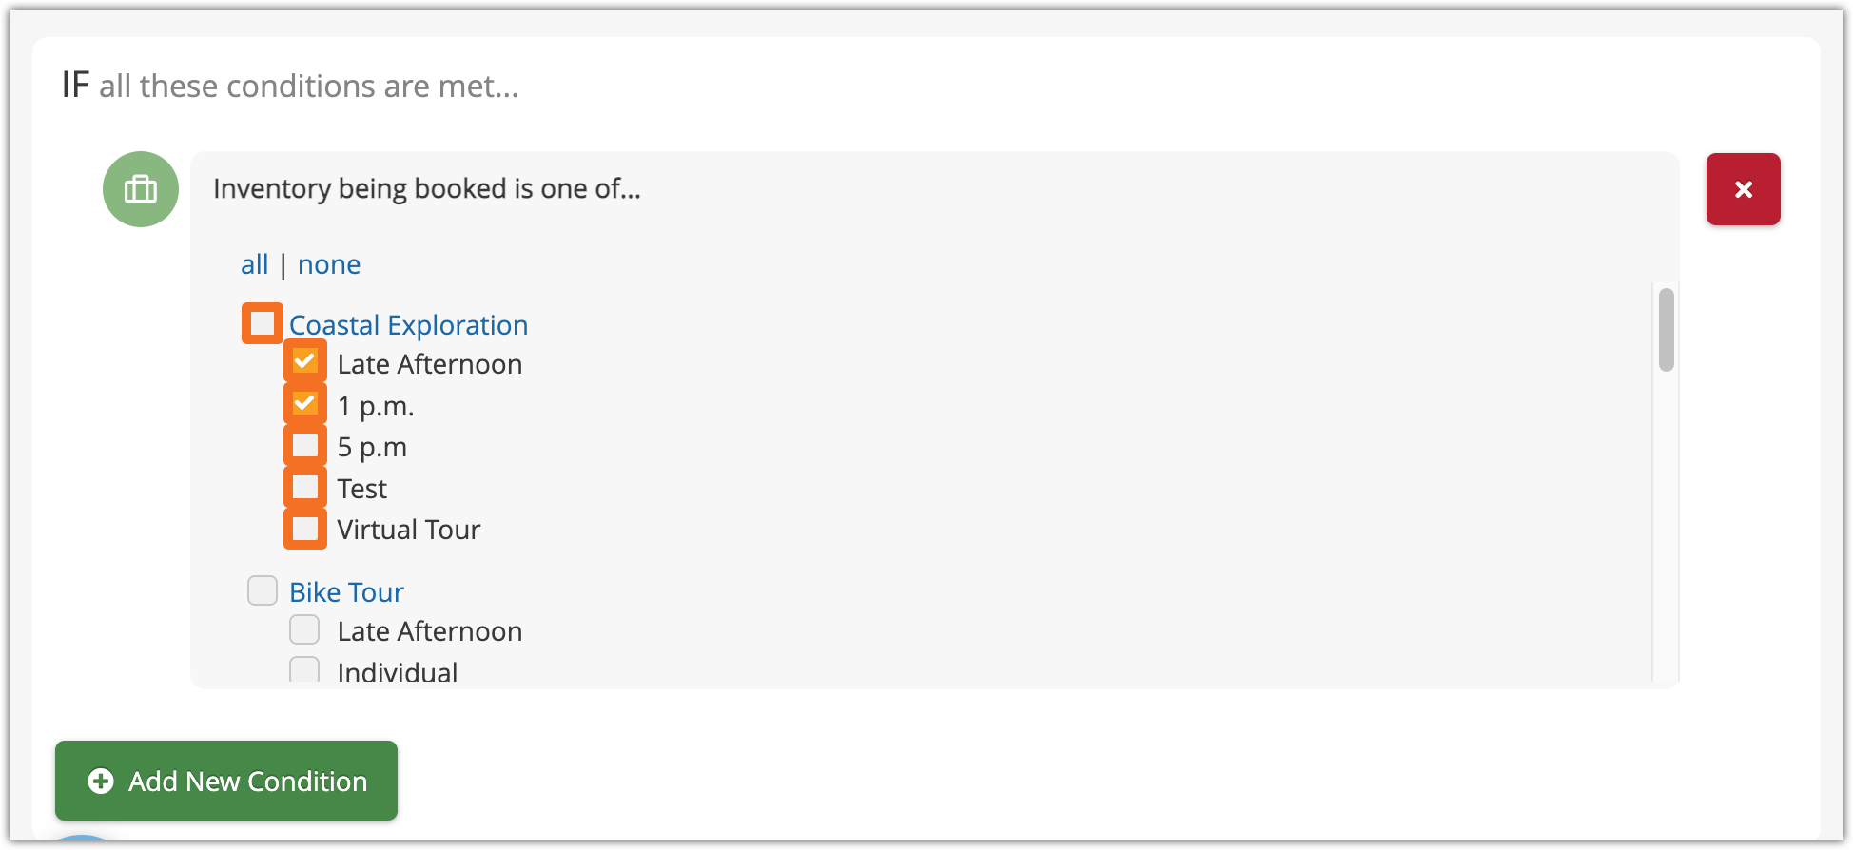Check the Individual checkbox under Bike Tour
1853x850 pixels.
(x=304, y=669)
